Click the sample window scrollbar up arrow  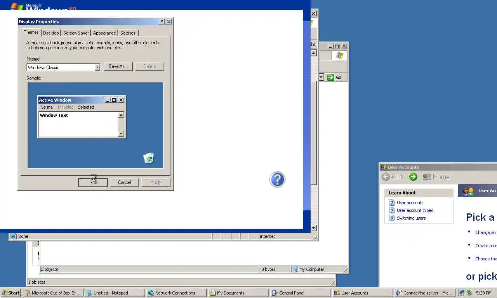click(x=121, y=115)
